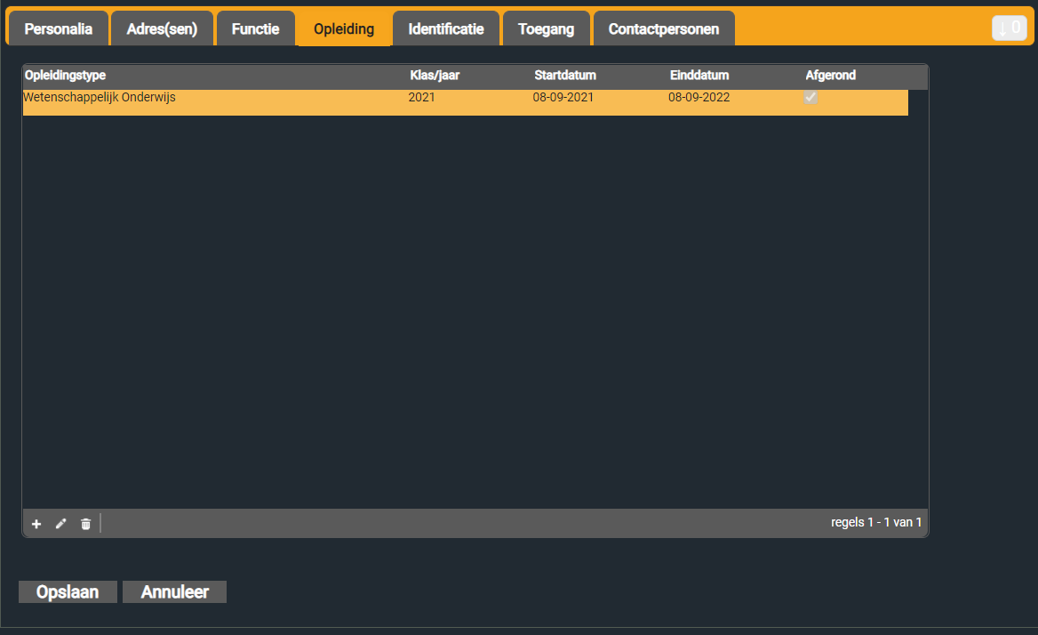1038x635 pixels.
Task: Select the Wetenschappelijk Onderwijs row
Action: (x=466, y=102)
